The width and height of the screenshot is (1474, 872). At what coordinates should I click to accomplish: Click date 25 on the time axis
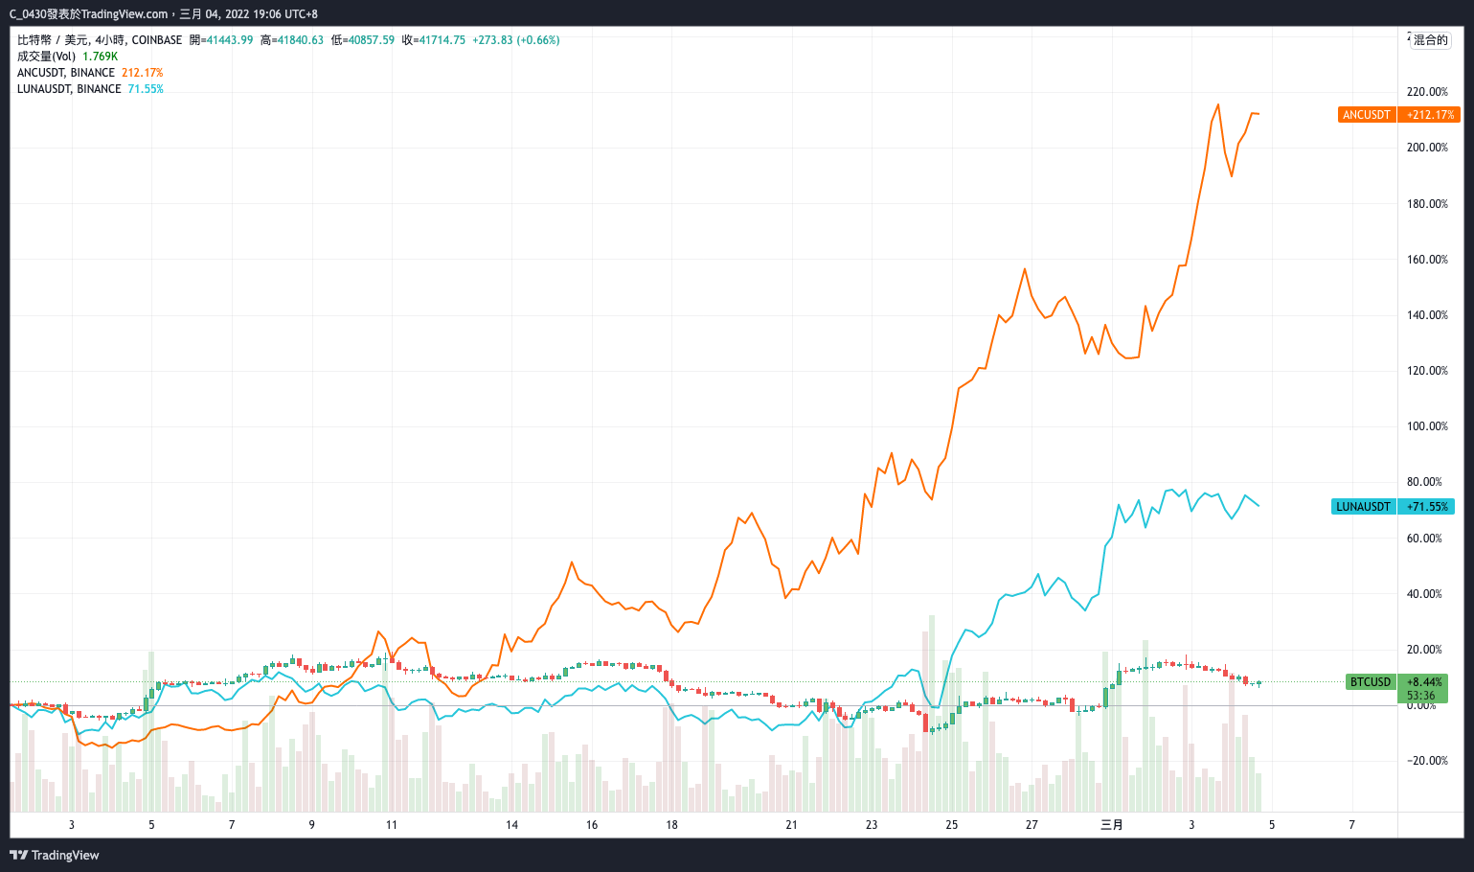click(x=951, y=825)
